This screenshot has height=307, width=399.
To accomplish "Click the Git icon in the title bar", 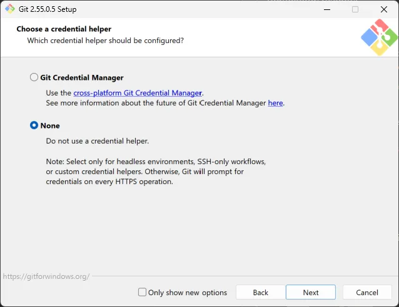I will point(10,9).
